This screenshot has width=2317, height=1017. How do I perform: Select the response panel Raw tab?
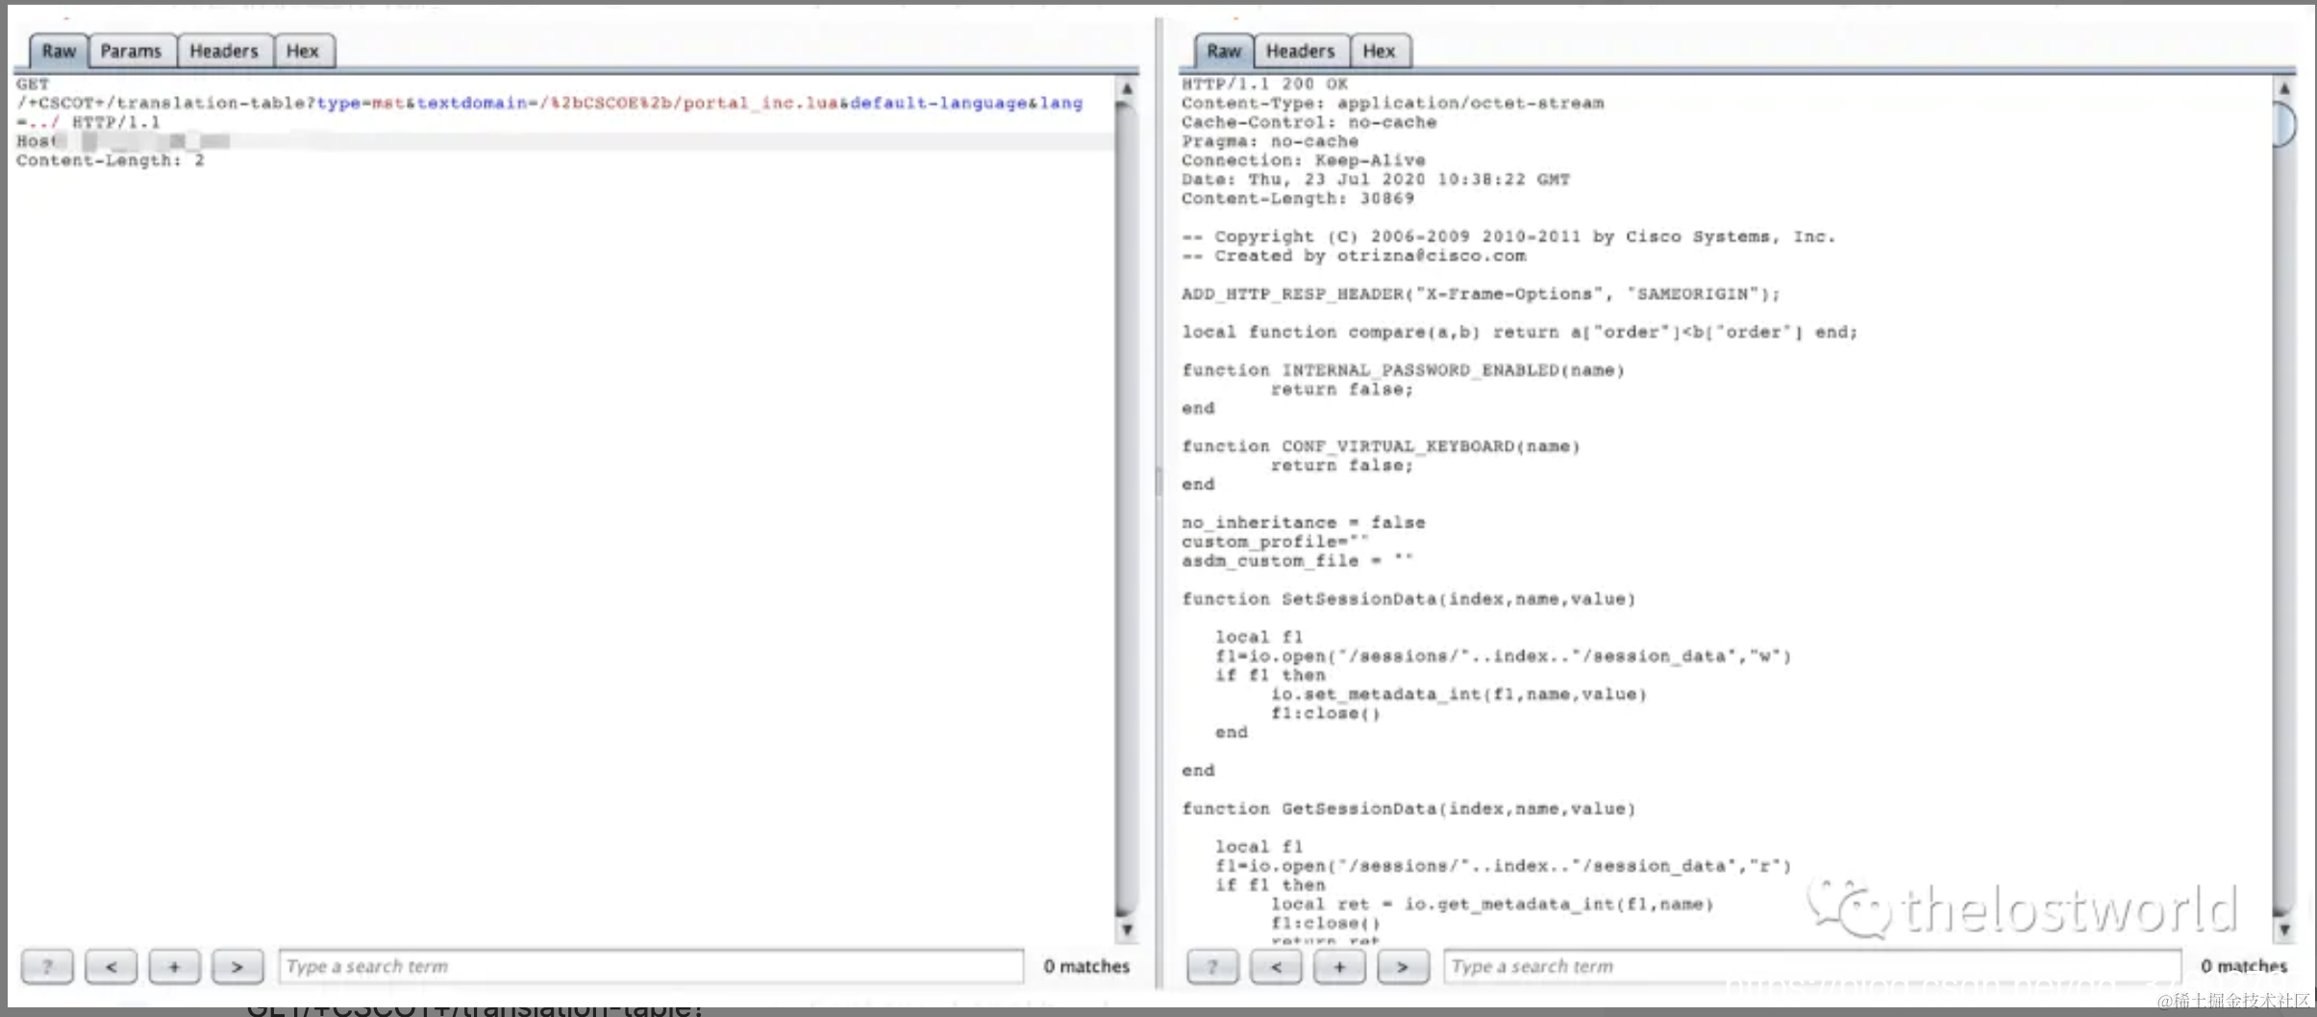point(1224,51)
